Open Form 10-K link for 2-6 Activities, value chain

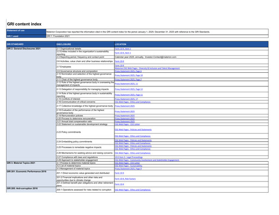(x=119, y=61)
